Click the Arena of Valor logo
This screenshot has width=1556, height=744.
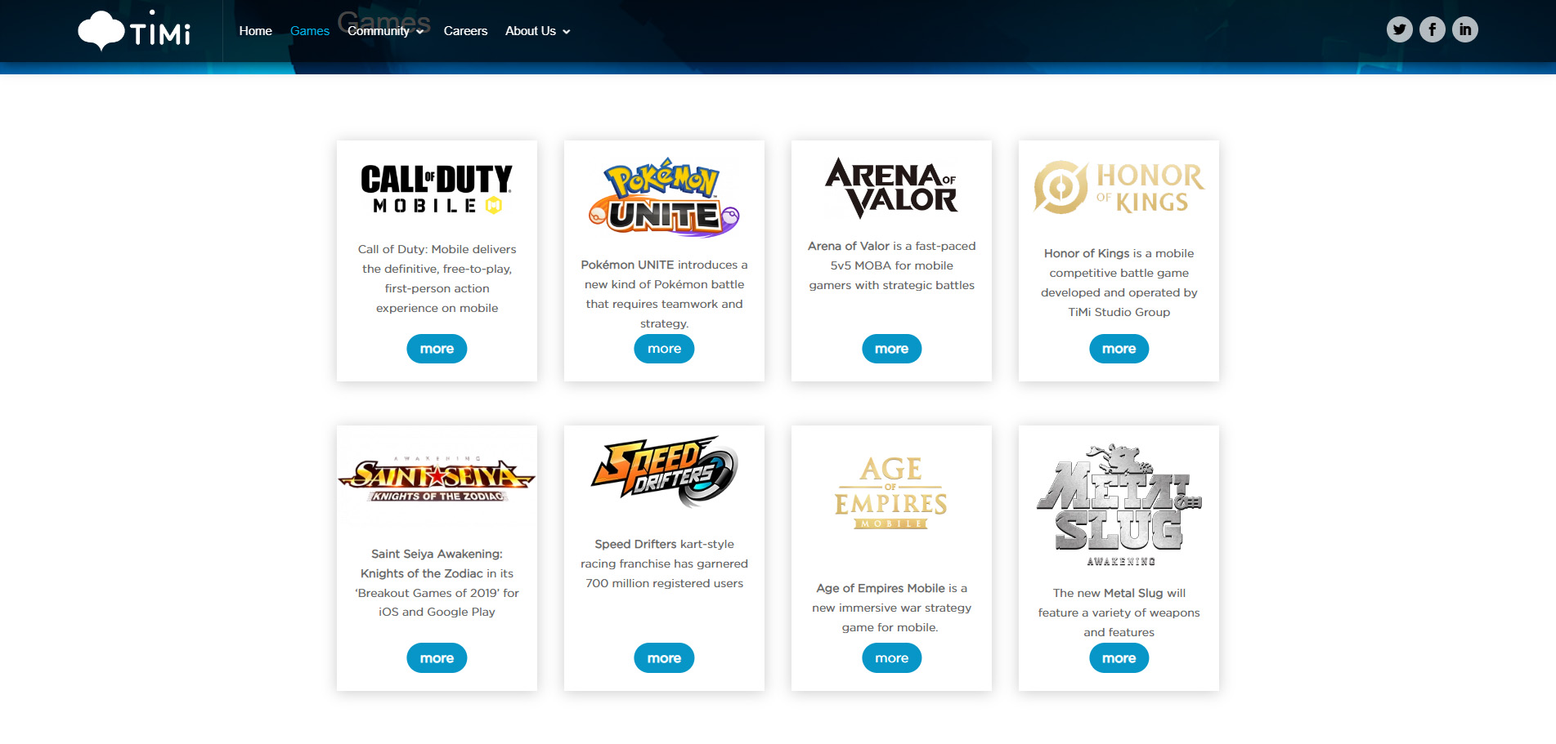coord(891,187)
